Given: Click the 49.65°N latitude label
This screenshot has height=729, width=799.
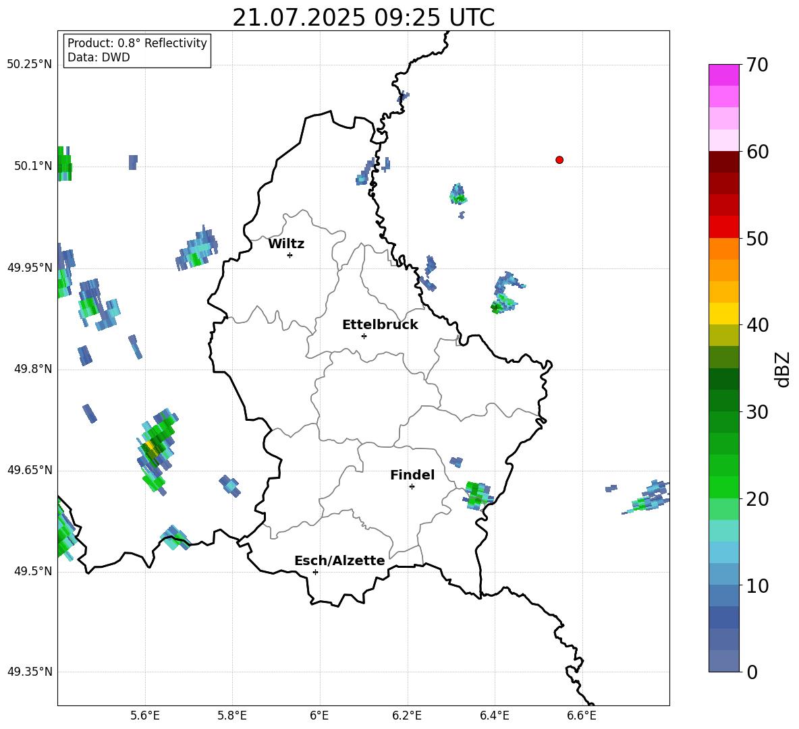Looking at the screenshot, I should 29,469.
